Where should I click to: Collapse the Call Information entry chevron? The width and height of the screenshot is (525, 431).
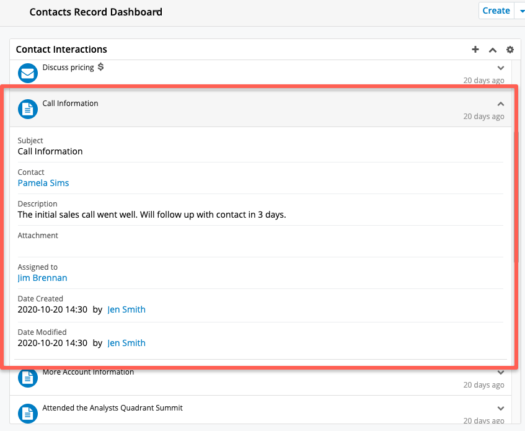click(x=501, y=104)
